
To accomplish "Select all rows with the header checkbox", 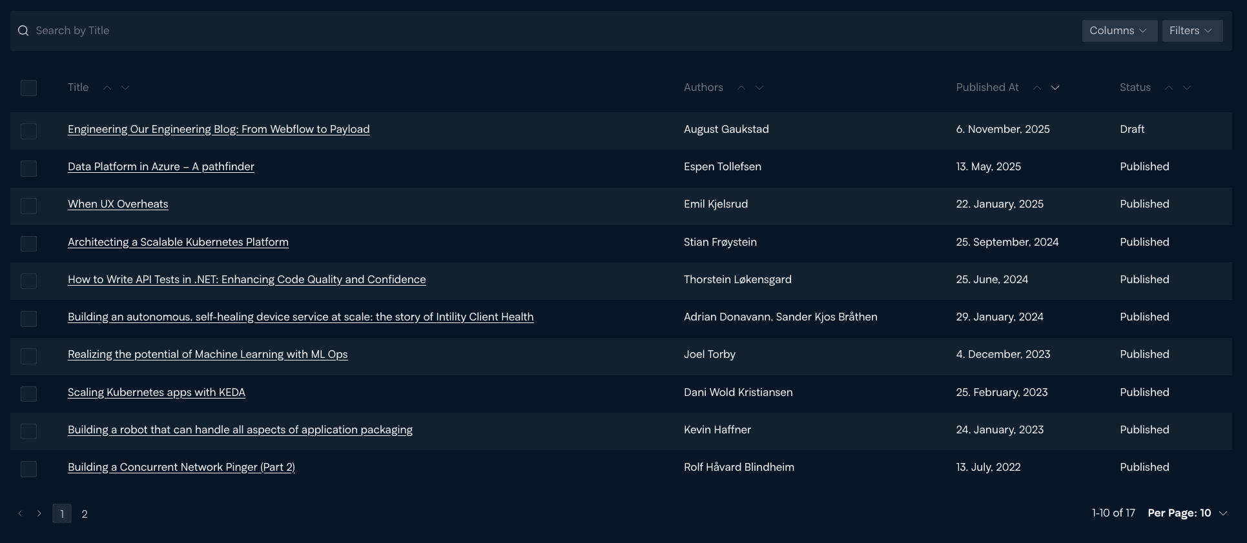I will [28, 88].
